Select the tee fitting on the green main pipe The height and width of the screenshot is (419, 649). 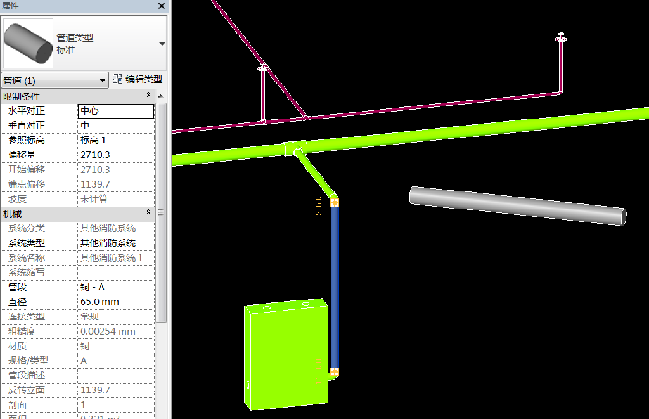[x=295, y=149]
